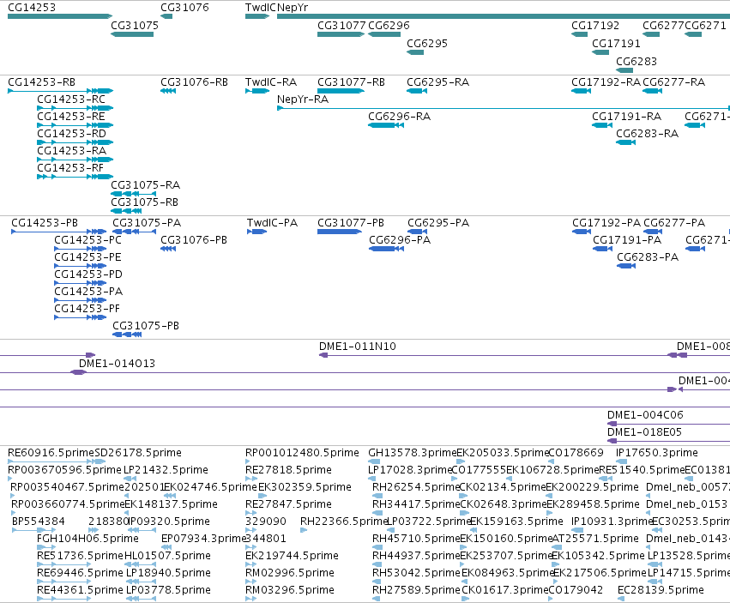Open transcript CG14253-RA
The image size is (730, 603).
[75, 160]
